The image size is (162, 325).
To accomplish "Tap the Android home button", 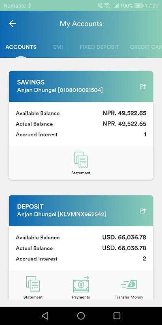I will (x=81, y=316).
